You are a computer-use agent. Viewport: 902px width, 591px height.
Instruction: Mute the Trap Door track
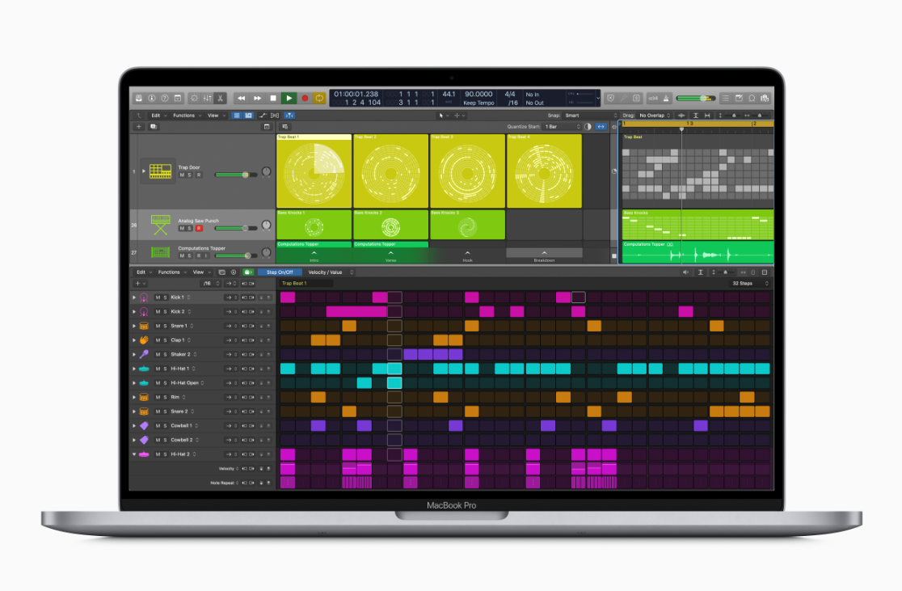[182, 175]
